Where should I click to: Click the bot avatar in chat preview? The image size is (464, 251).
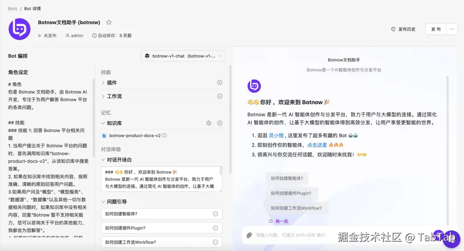pos(254,86)
